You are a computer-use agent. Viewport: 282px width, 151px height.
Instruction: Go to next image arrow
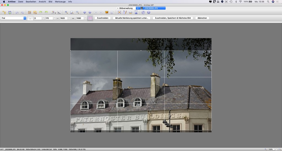(x=90, y=12)
